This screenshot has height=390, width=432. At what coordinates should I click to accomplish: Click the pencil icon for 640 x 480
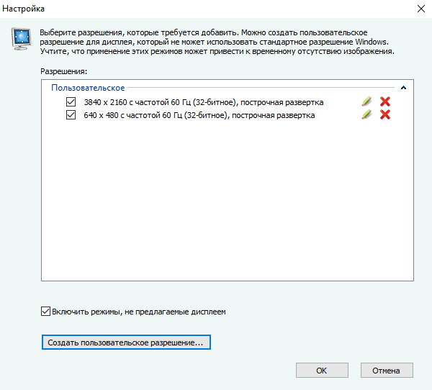pyautogui.click(x=366, y=114)
